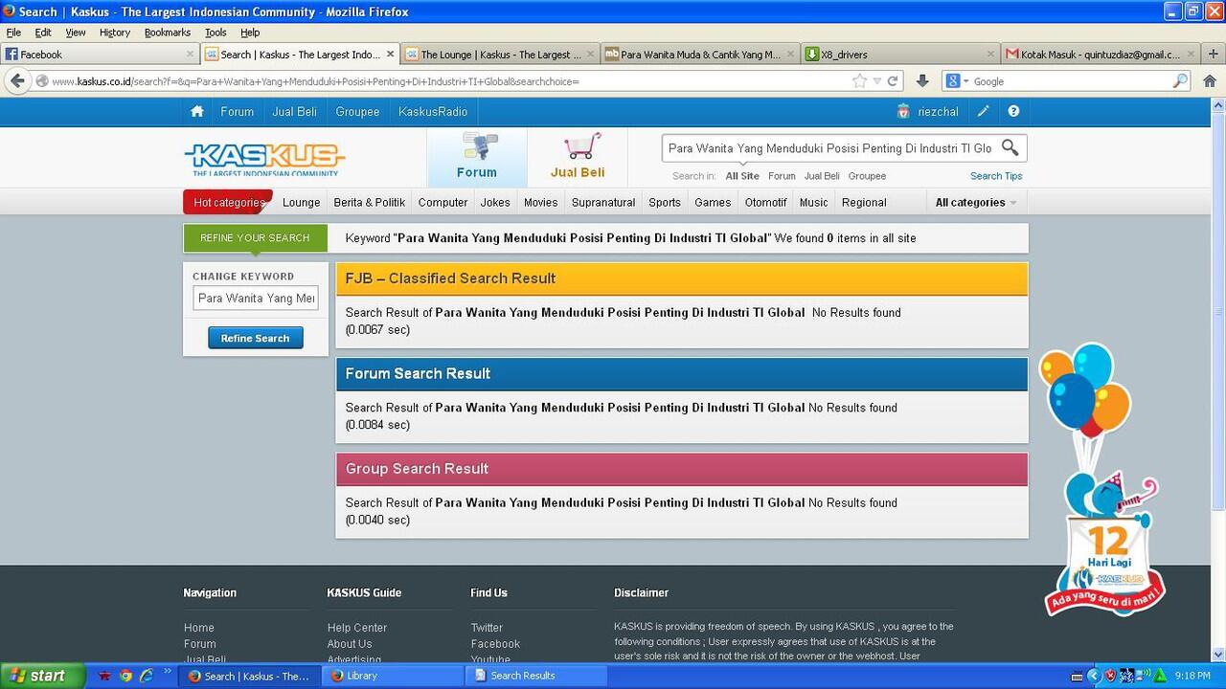Screen dimensions: 1226x689
Task: Open the Supranatural category
Action: coord(603,203)
